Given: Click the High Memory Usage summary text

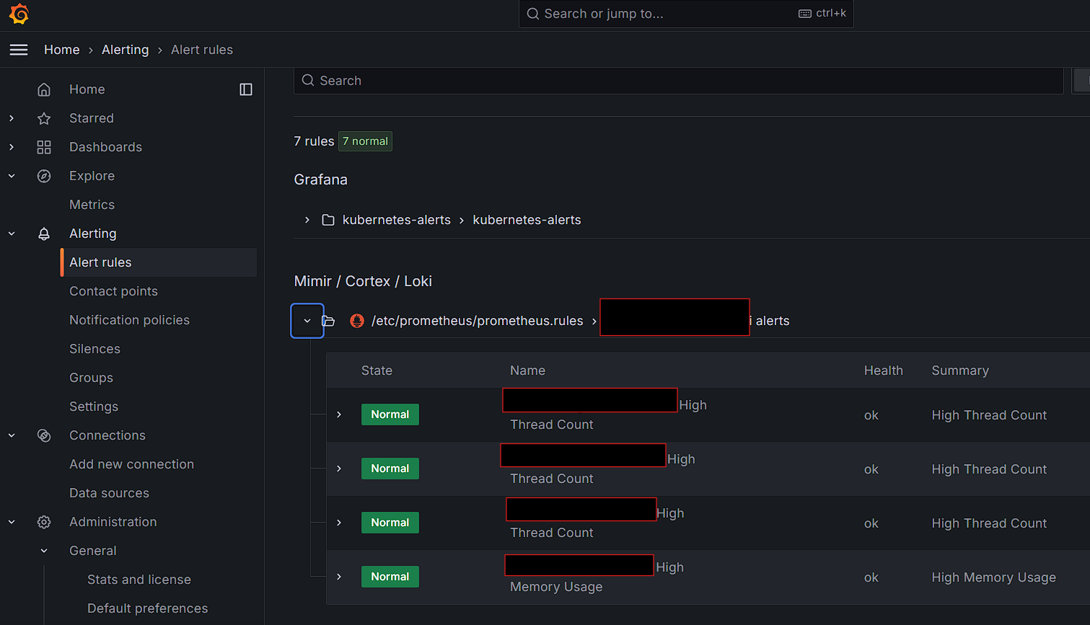Looking at the screenshot, I should pyautogui.click(x=993, y=577).
